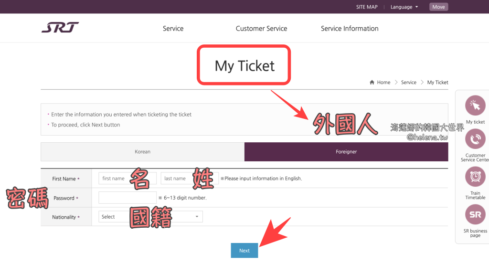Open the Language dropdown
This screenshot has height=264, width=489.
pyautogui.click(x=404, y=7)
